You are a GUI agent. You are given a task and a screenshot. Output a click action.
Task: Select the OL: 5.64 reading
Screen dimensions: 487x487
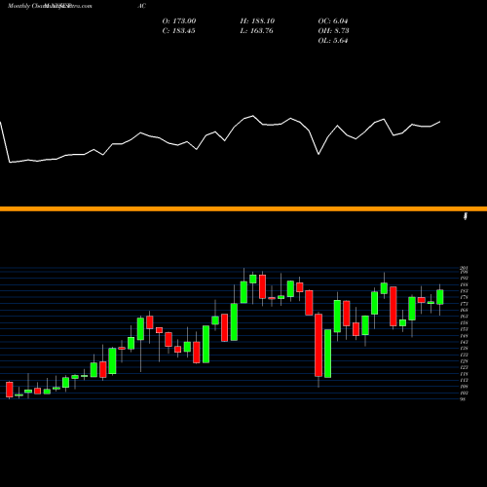click(333, 41)
